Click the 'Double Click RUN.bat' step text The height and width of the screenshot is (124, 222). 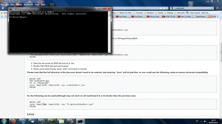51,66
